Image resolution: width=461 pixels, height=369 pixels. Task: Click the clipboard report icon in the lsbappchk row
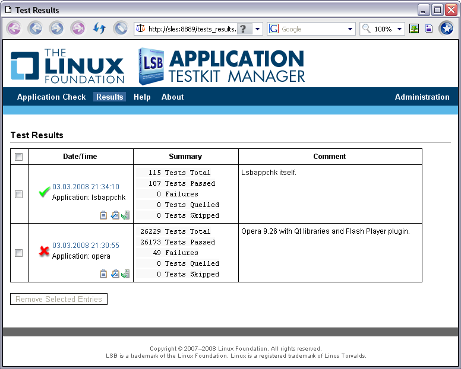coord(103,215)
